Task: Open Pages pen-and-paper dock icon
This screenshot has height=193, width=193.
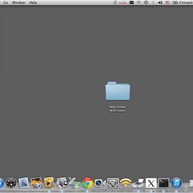Action: (x=49, y=183)
